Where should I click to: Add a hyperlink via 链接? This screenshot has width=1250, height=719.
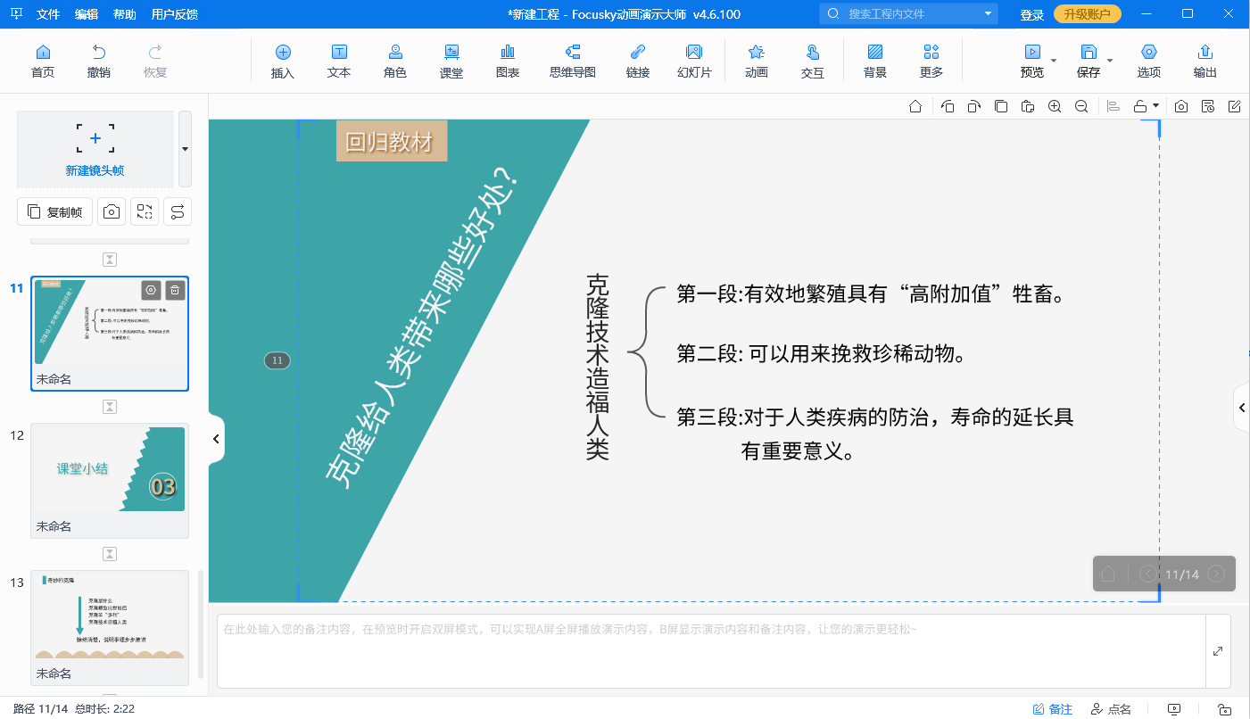[x=638, y=62]
